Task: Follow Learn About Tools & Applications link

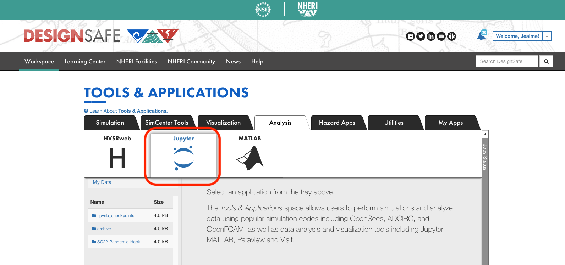Action: [x=126, y=111]
